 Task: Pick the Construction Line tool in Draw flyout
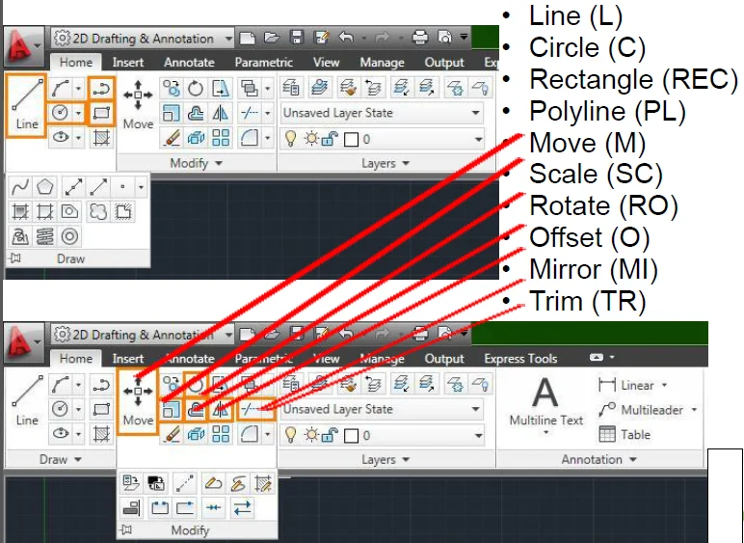click(x=73, y=187)
